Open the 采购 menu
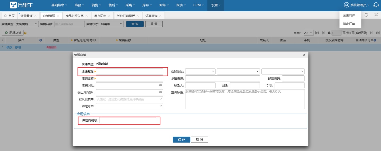 (130, 5)
